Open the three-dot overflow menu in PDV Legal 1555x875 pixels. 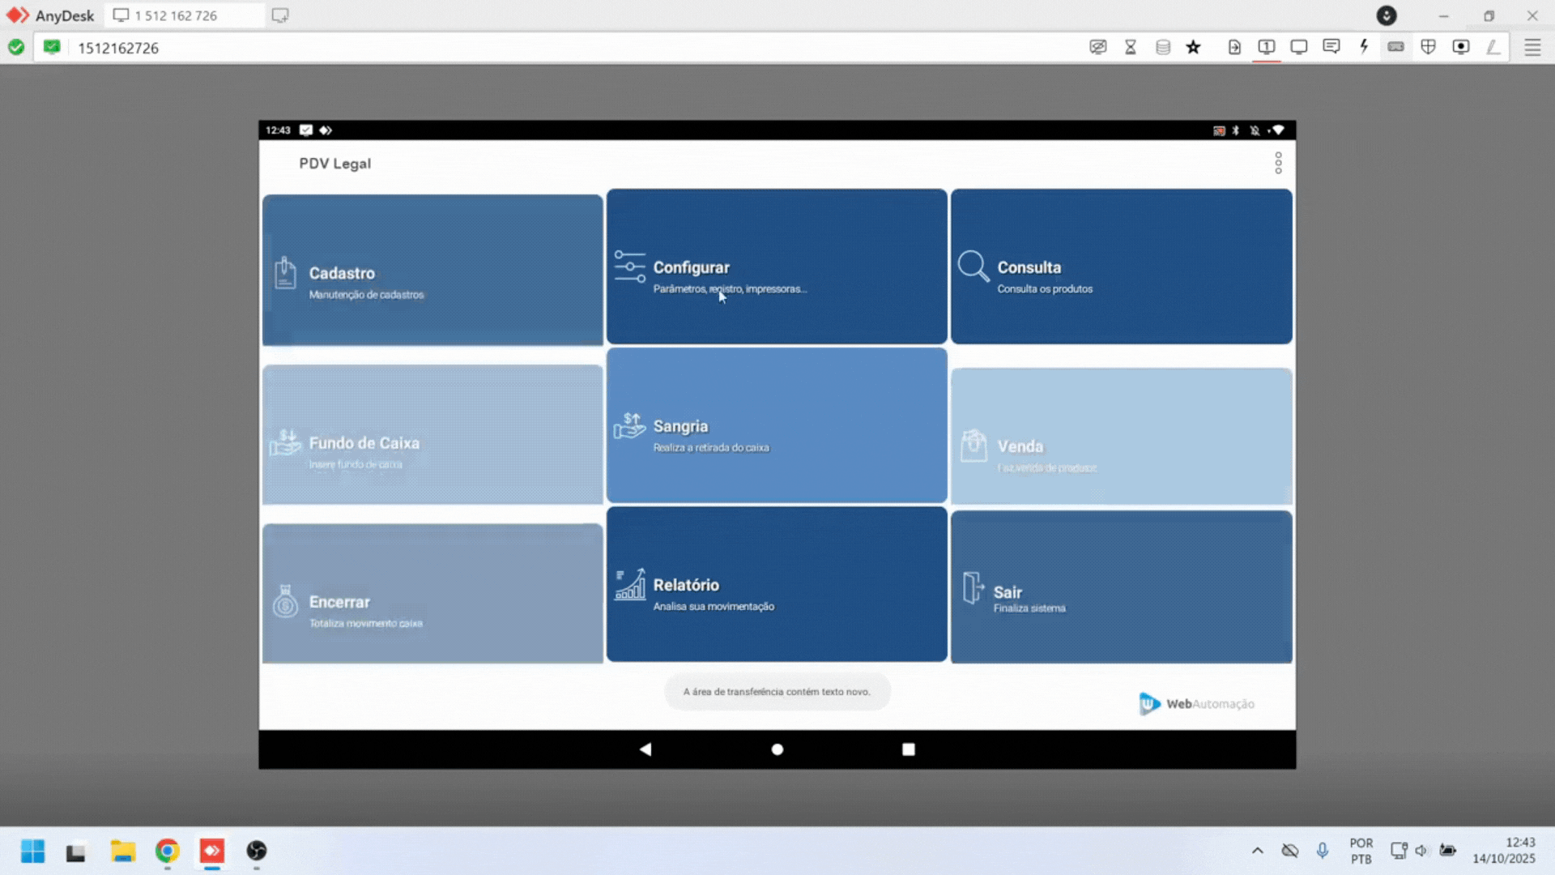pyautogui.click(x=1278, y=163)
